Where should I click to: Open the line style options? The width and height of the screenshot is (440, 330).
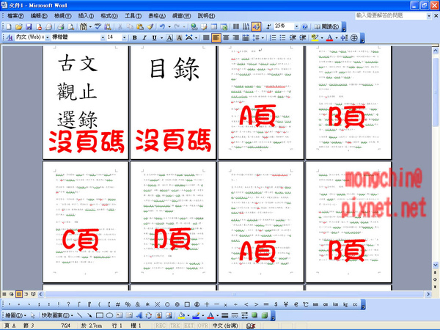click(225, 315)
